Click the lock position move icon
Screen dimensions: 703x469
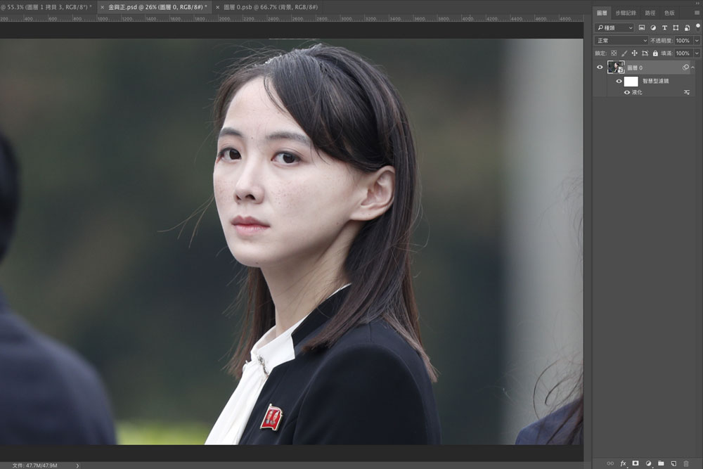(634, 53)
